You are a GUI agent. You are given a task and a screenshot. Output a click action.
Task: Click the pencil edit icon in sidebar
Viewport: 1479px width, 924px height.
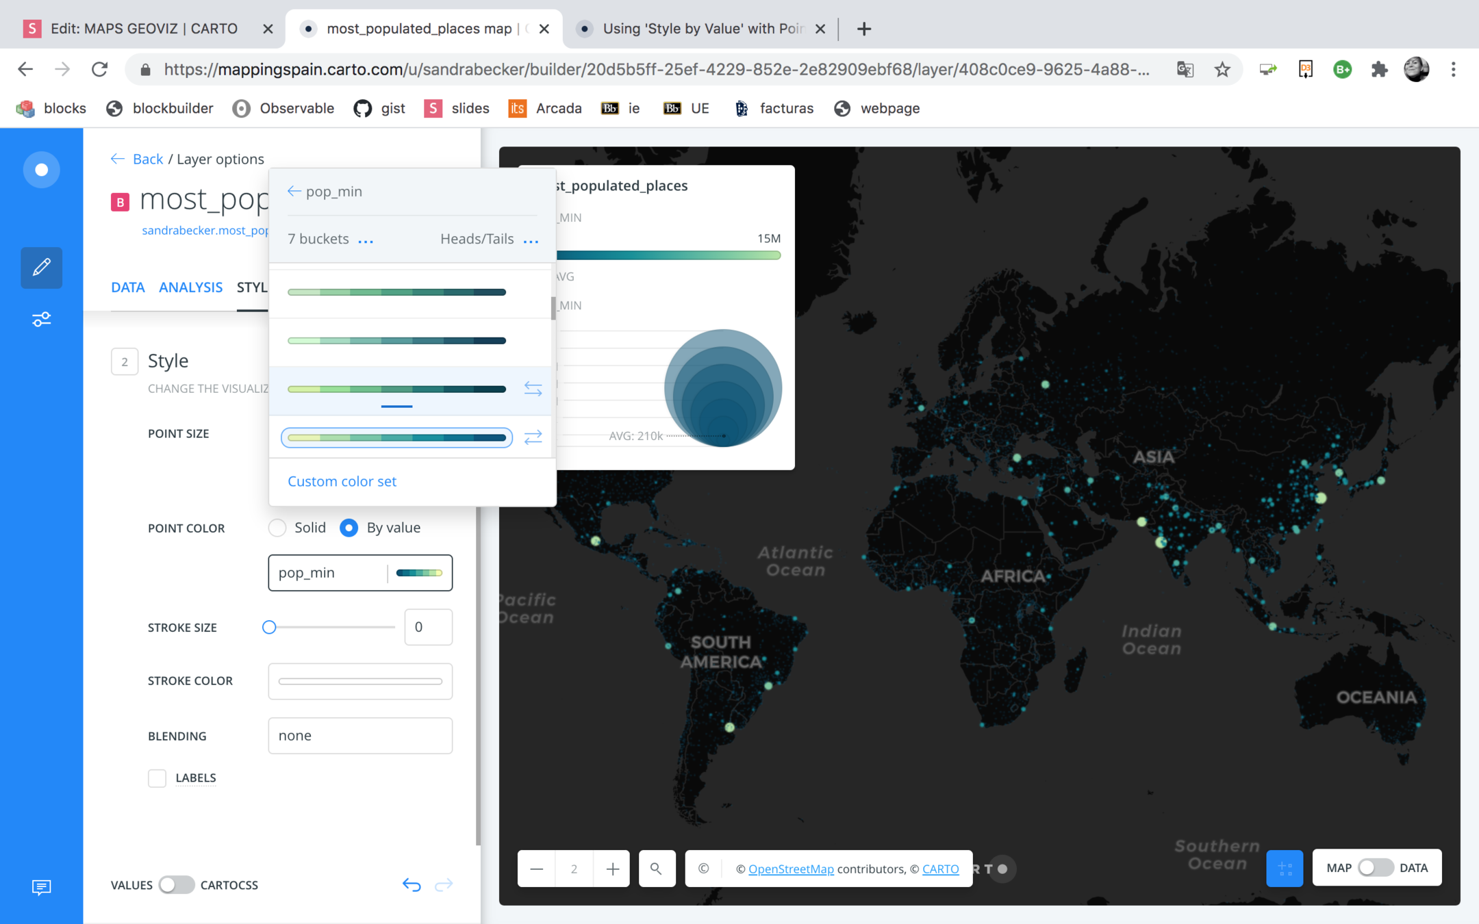[x=41, y=267]
